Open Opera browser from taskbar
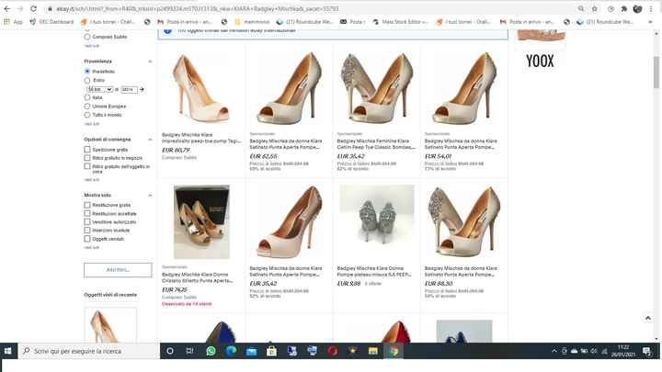 point(332,351)
